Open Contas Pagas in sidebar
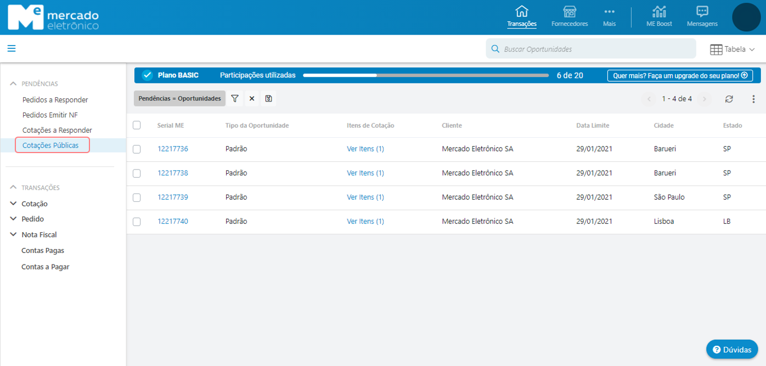The height and width of the screenshot is (366, 766). coord(43,250)
